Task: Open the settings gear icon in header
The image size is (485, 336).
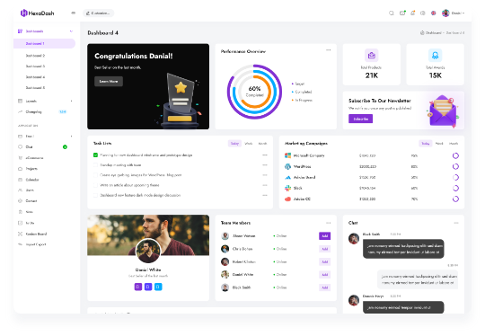Action: point(423,13)
